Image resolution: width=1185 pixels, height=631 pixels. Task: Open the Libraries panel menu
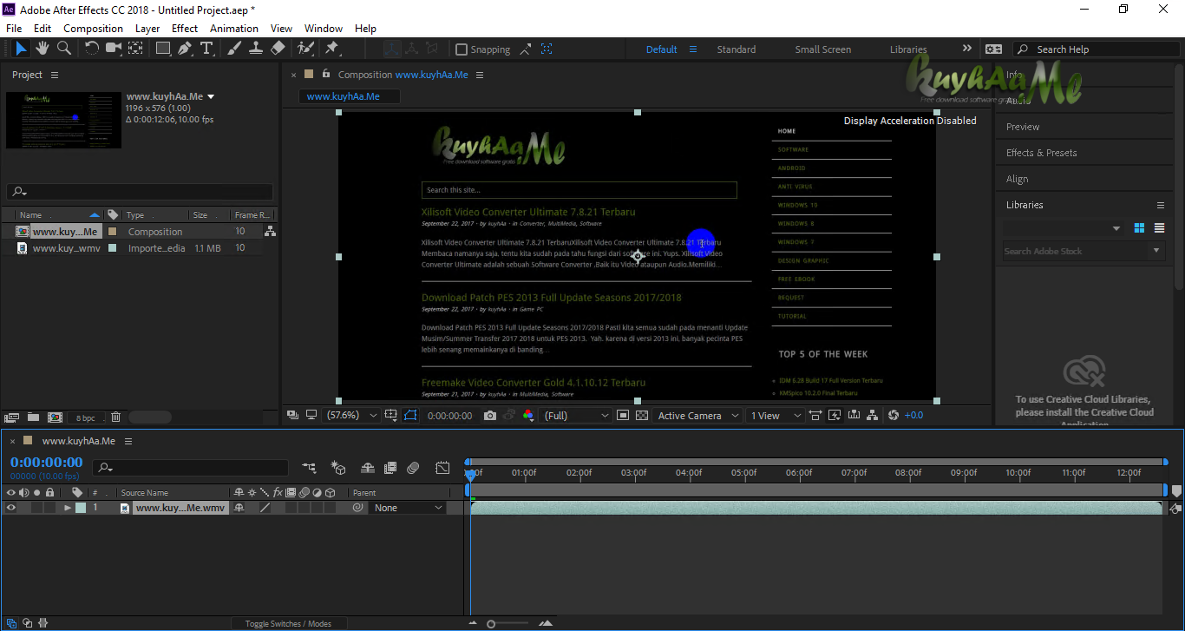tap(1161, 205)
